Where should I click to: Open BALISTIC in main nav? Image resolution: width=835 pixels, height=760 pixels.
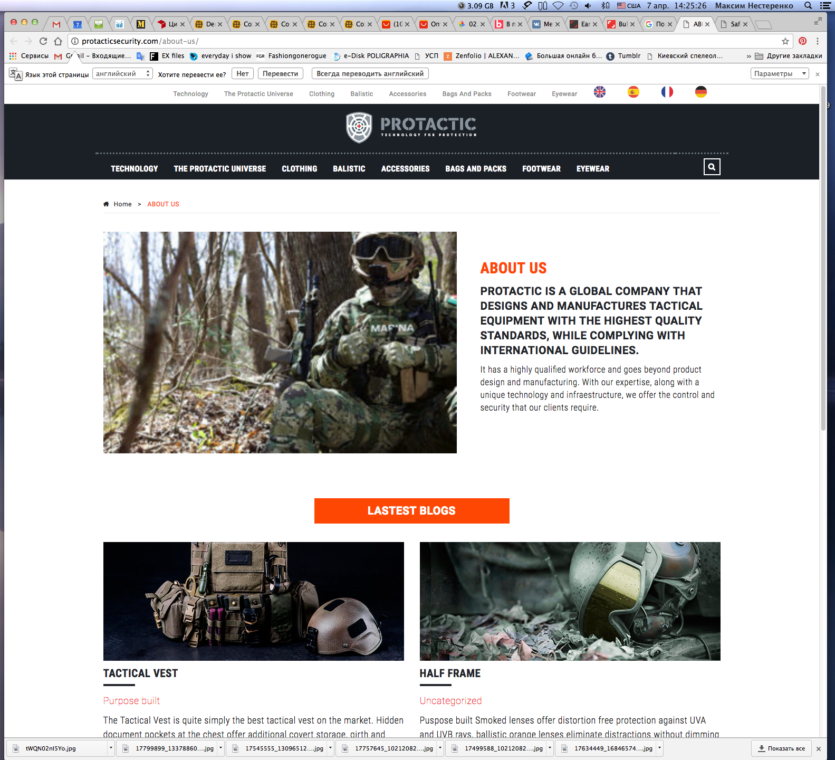pos(349,169)
